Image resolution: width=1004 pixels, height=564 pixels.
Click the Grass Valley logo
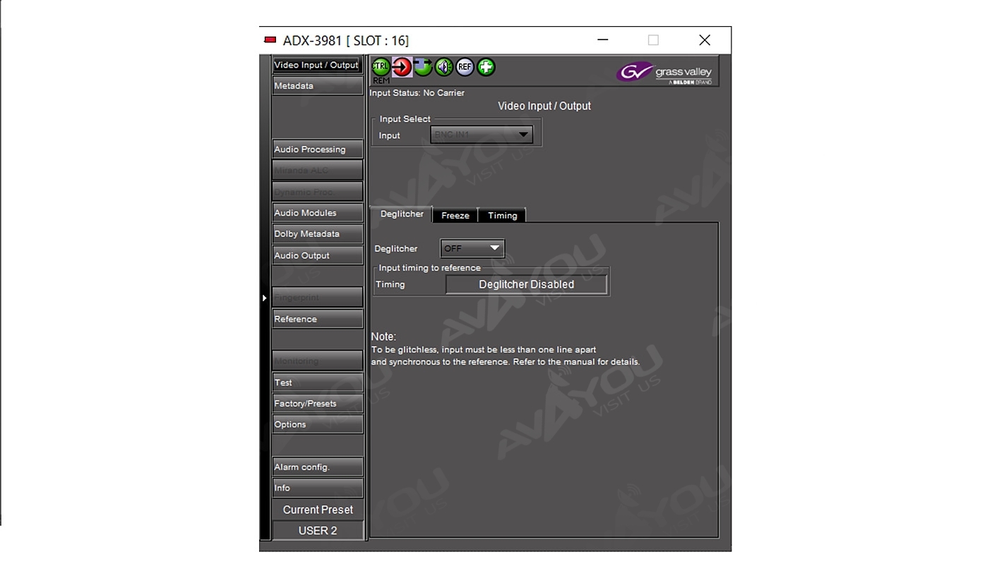[666, 73]
